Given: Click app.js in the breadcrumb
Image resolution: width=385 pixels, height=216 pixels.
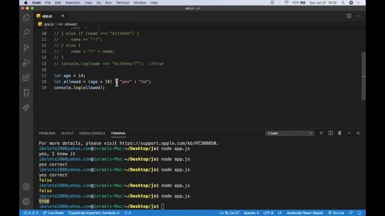Looking at the screenshot, I should 49,24.
